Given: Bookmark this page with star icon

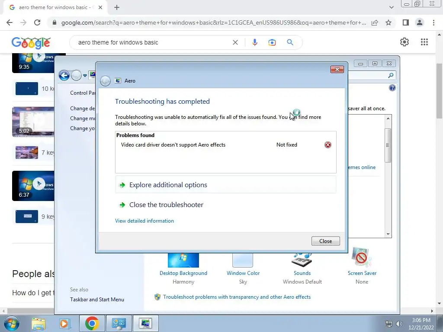Looking at the screenshot, I should [388, 22].
